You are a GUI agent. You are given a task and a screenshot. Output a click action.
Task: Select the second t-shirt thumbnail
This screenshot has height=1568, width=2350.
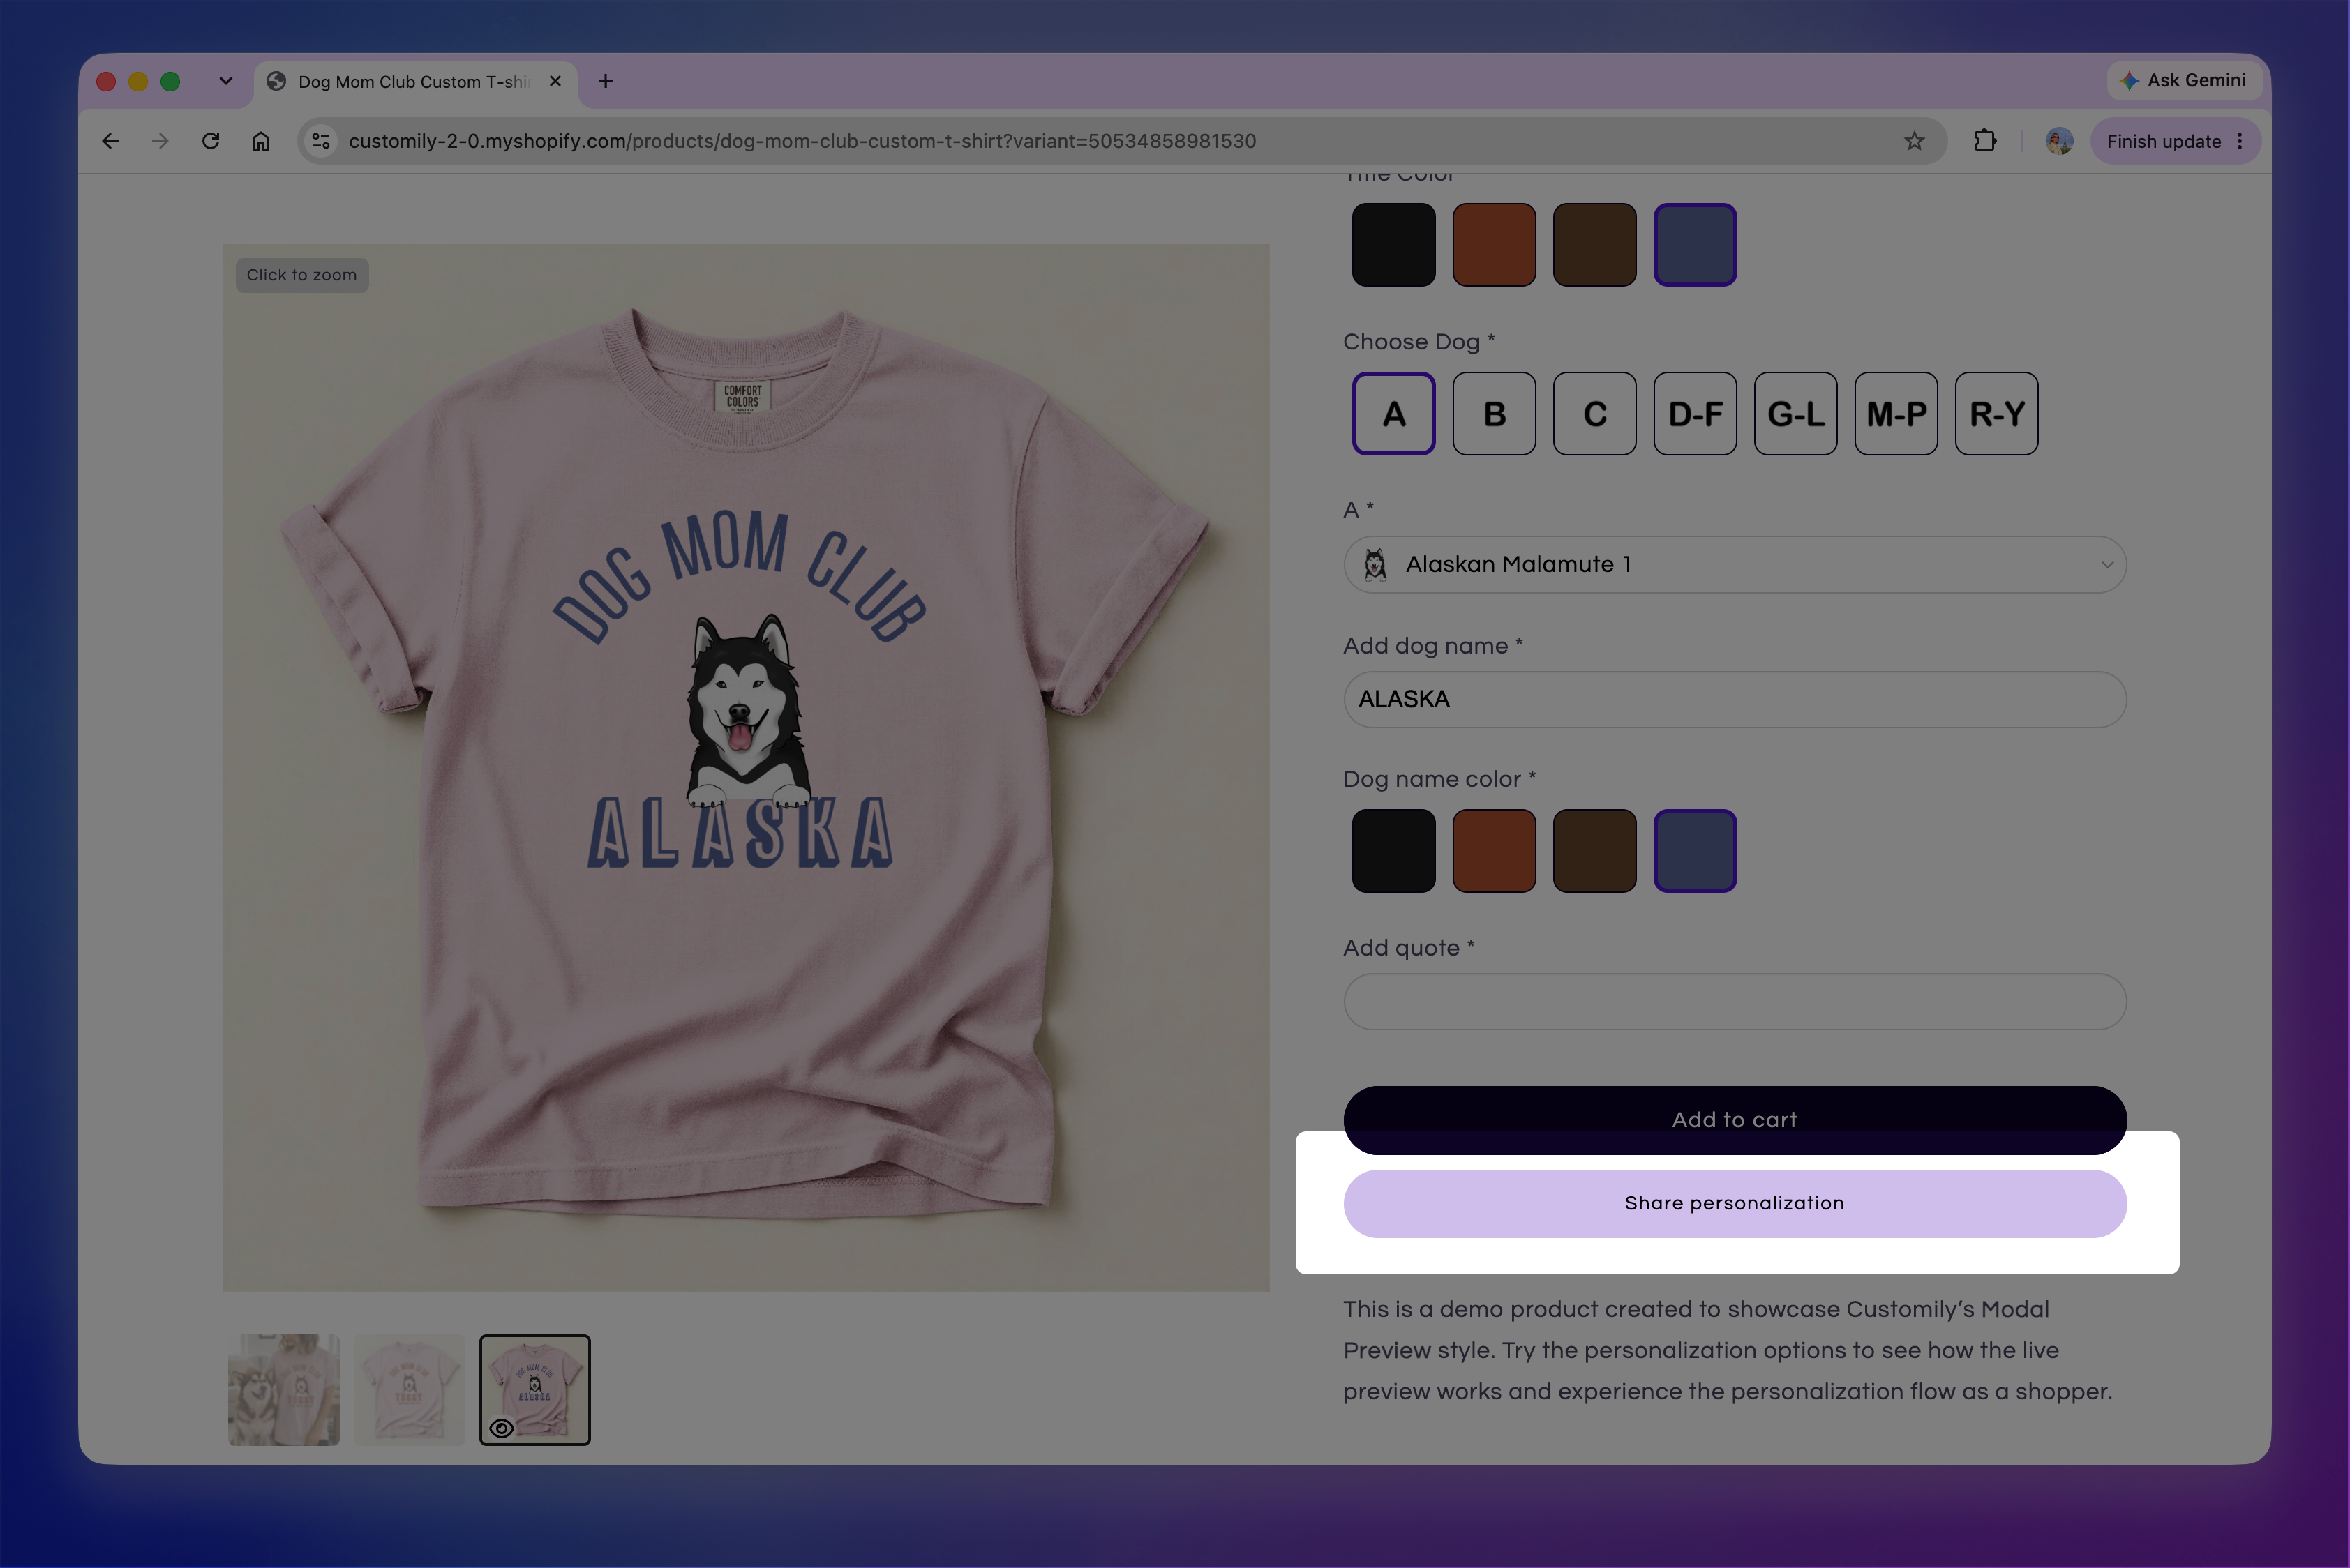point(409,1390)
